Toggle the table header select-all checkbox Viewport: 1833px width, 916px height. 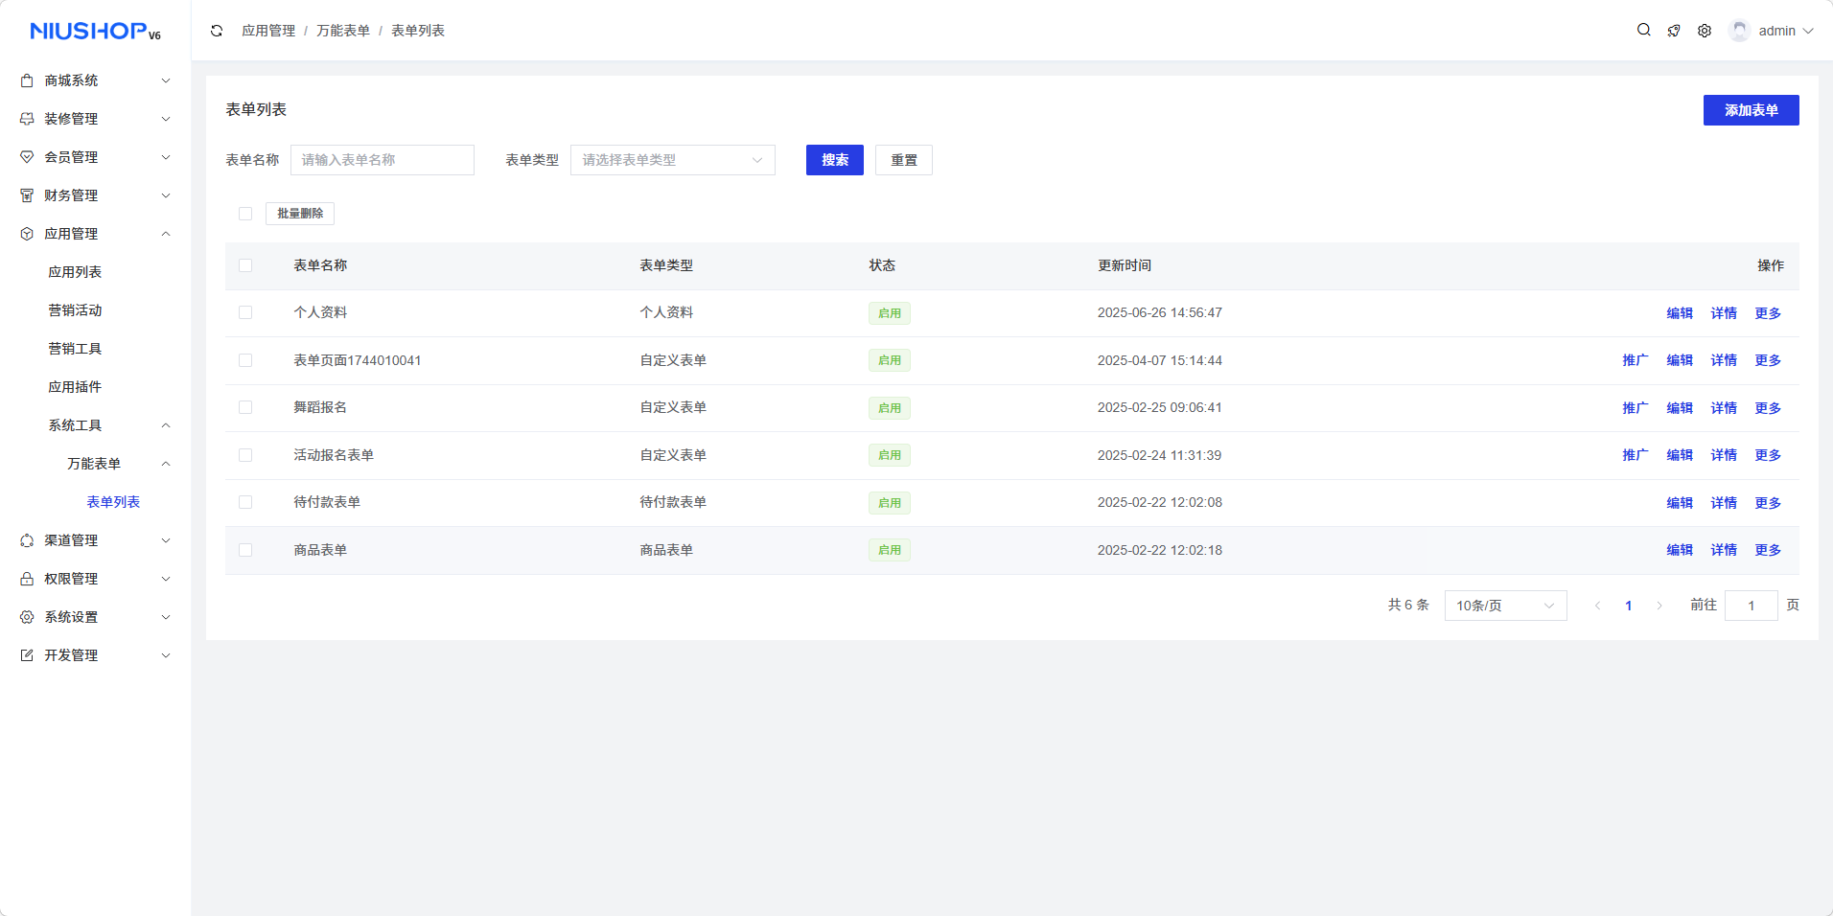245,265
